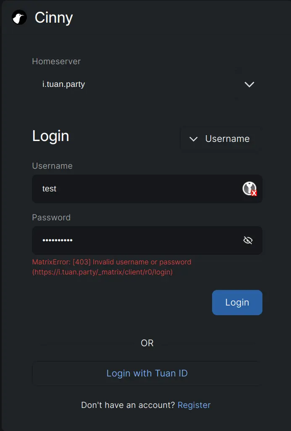Viewport: 291px width, 431px height.
Task: Click the Login heading
Action: pyautogui.click(x=50, y=136)
